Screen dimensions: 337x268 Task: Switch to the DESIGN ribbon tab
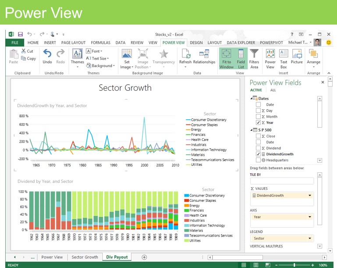tap(196, 43)
